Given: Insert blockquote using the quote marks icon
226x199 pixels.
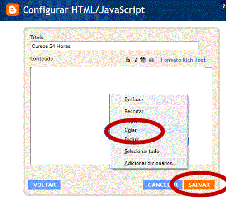Looking at the screenshot, I should [x=151, y=60].
